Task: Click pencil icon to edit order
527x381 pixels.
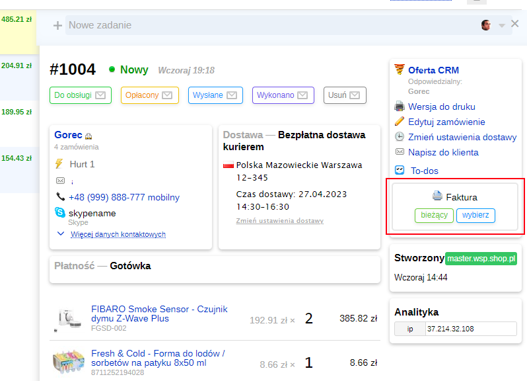Action: point(400,122)
